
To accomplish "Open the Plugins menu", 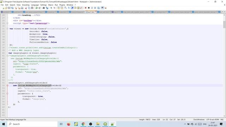I will pos(62,5).
